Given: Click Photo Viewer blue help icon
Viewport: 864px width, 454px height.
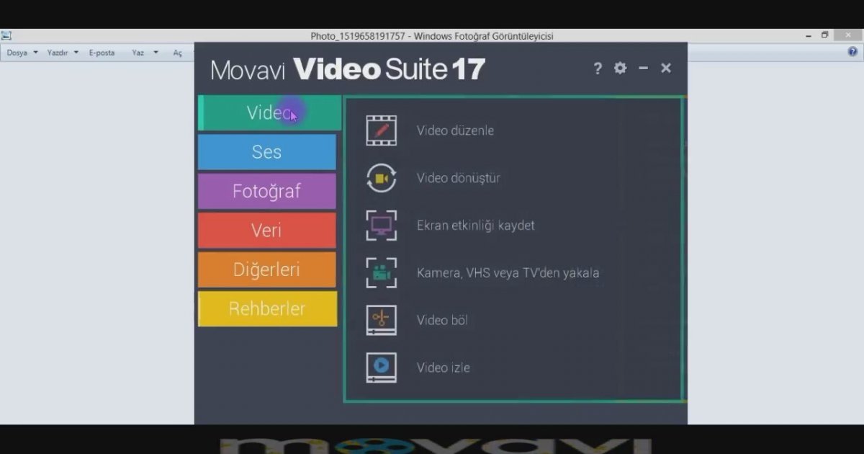Looking at the screenshot, I should pyautogui.click(x=852, y=52).
